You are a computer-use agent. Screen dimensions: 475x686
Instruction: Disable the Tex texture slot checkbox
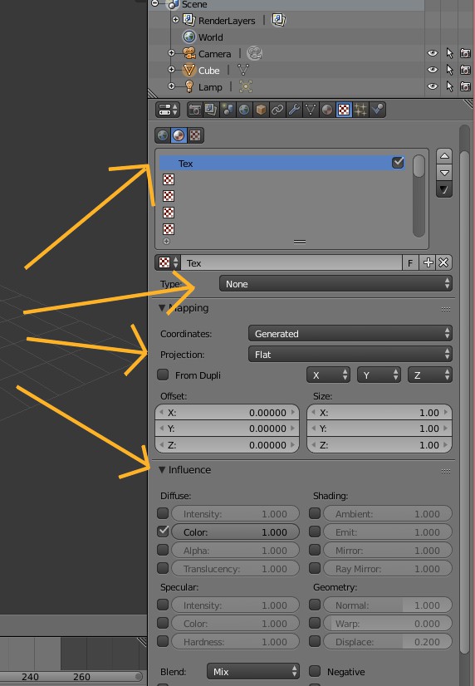(398, 163)
